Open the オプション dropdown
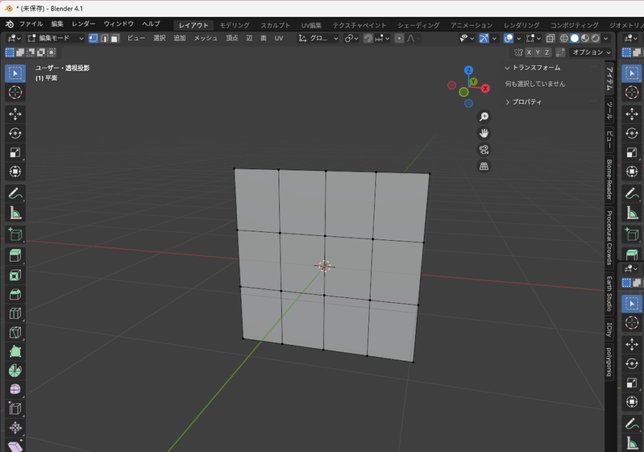 point(590,53)
